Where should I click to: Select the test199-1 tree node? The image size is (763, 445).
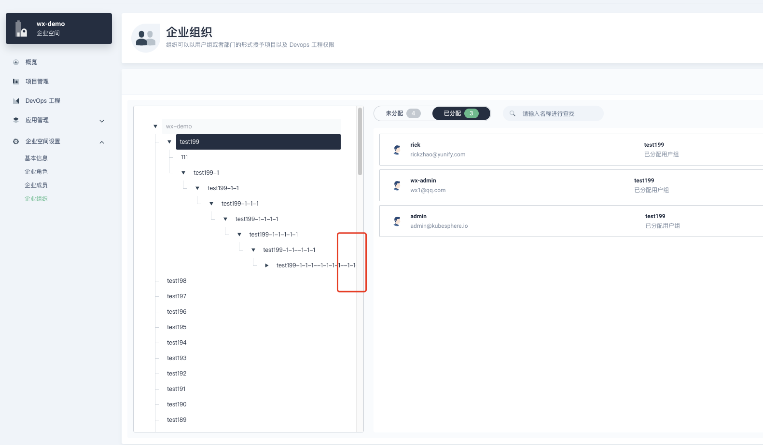click(207, 173)
